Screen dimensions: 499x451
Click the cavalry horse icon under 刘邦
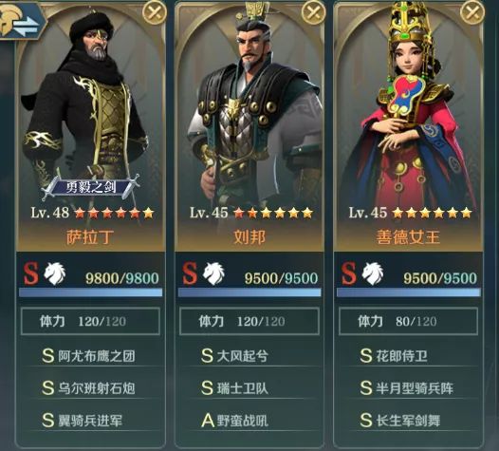click(213, 273)
